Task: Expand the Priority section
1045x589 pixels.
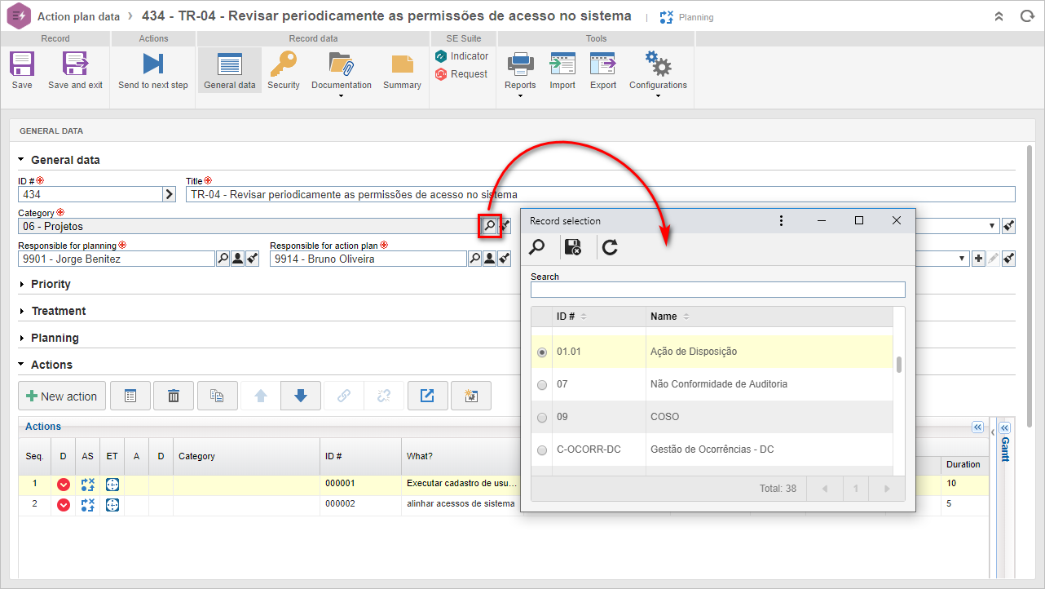Action: coord(45,284)
